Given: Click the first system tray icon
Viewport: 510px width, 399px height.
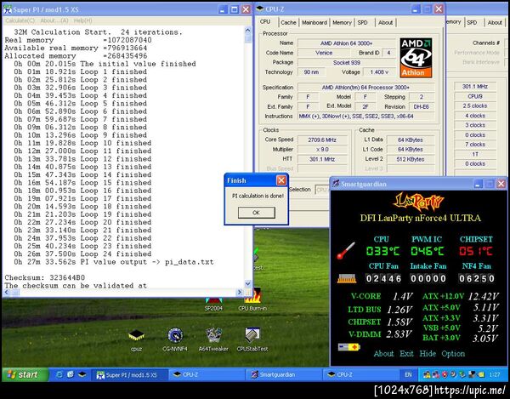Looking at the screenshot, I should pos(427,375).
